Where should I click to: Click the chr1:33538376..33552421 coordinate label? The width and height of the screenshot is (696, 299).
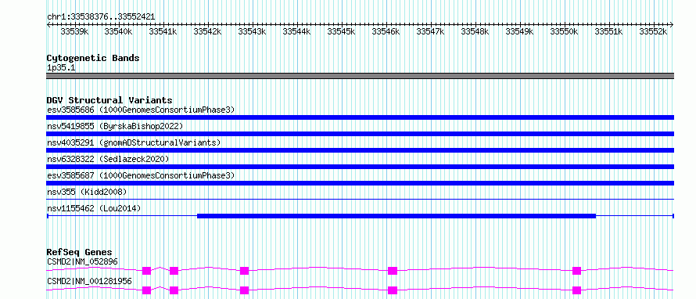coord(101,16)
